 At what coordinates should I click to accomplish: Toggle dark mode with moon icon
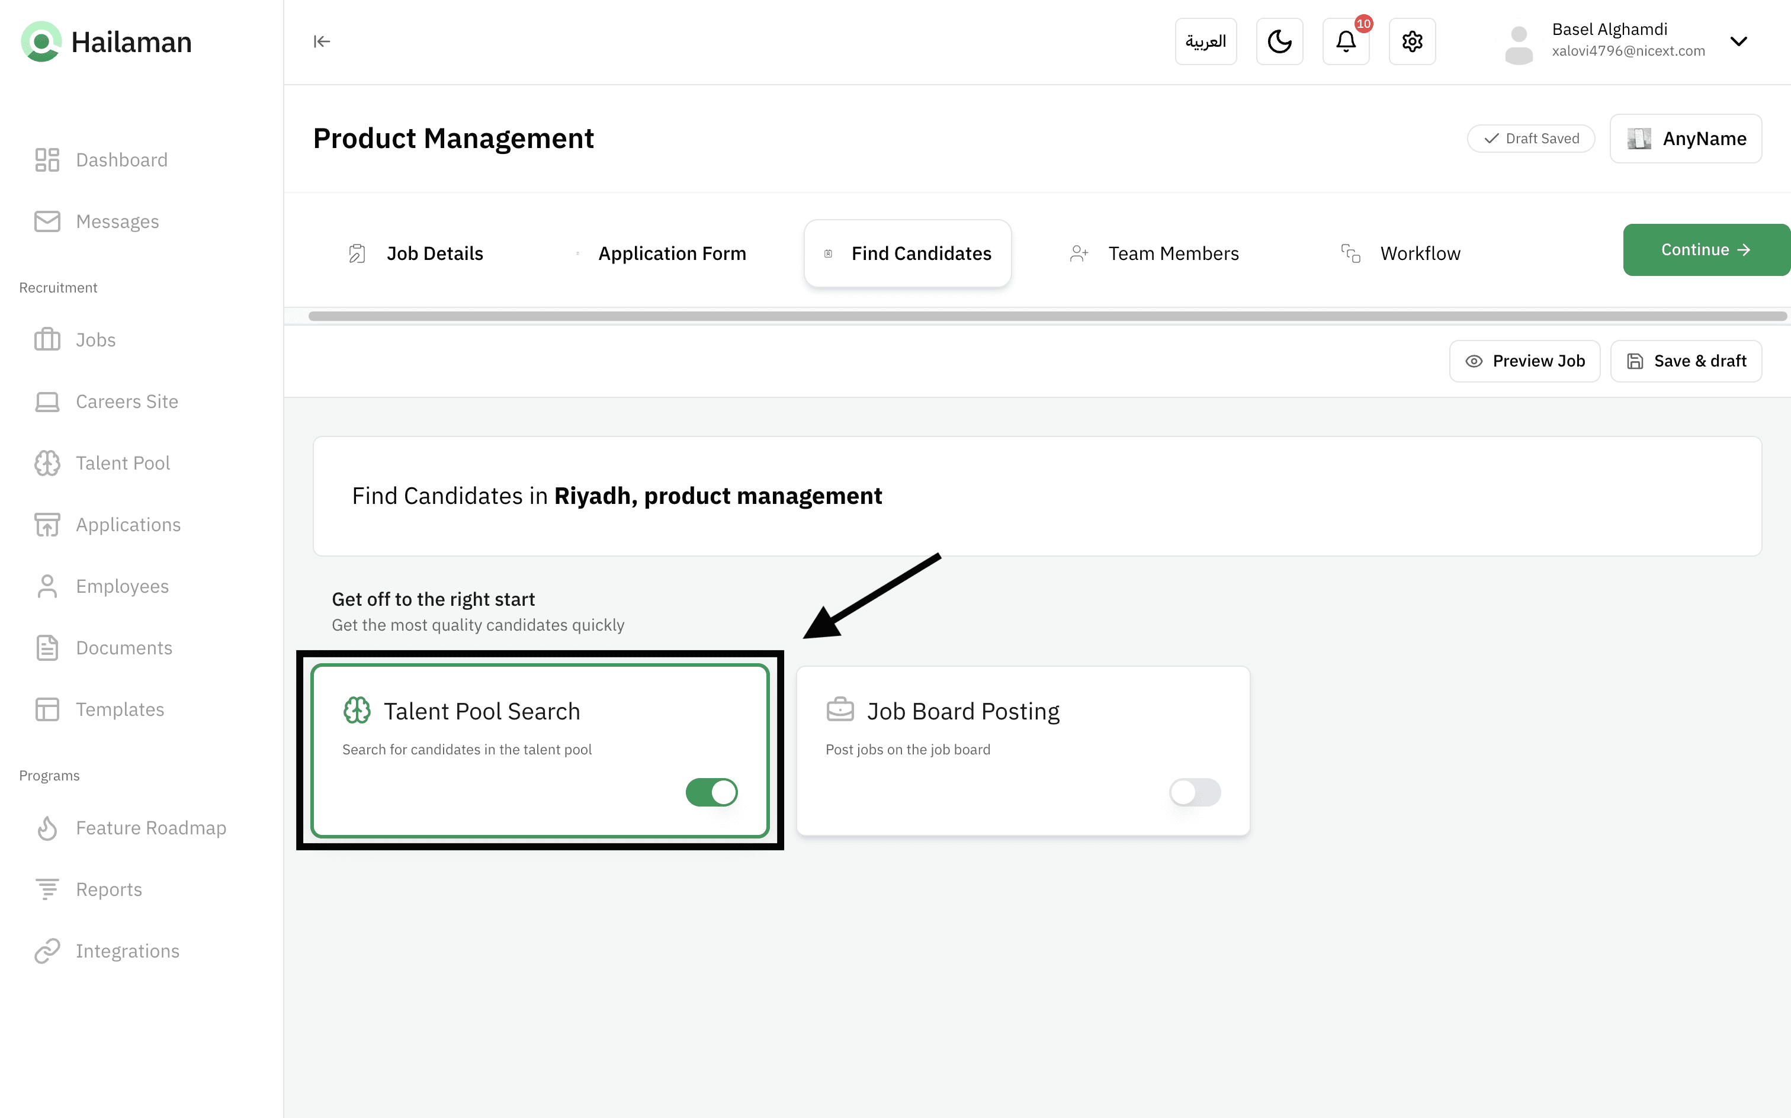pos(1279,41)
